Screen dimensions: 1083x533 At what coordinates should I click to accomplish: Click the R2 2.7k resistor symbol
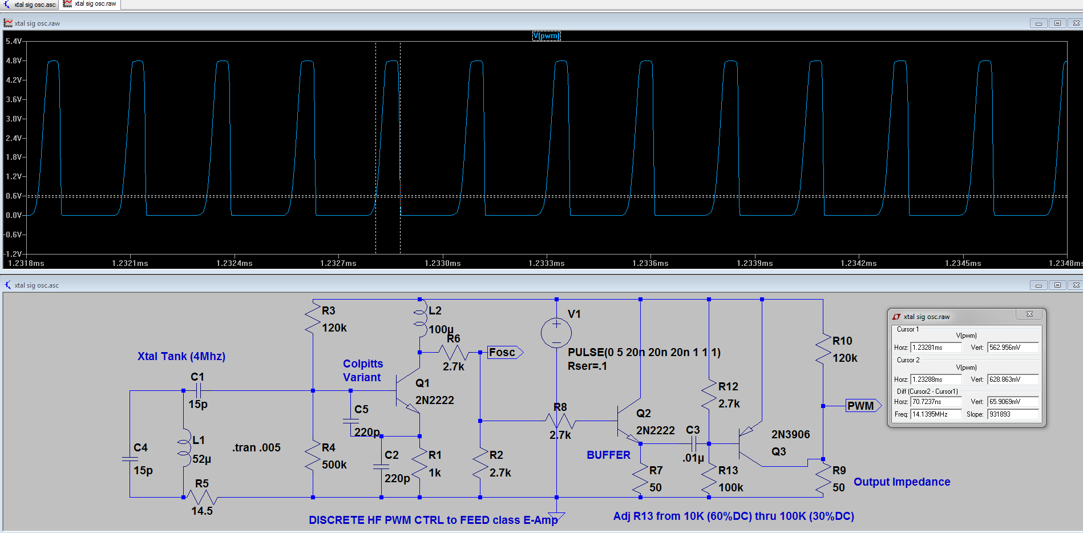click(480, 463)
